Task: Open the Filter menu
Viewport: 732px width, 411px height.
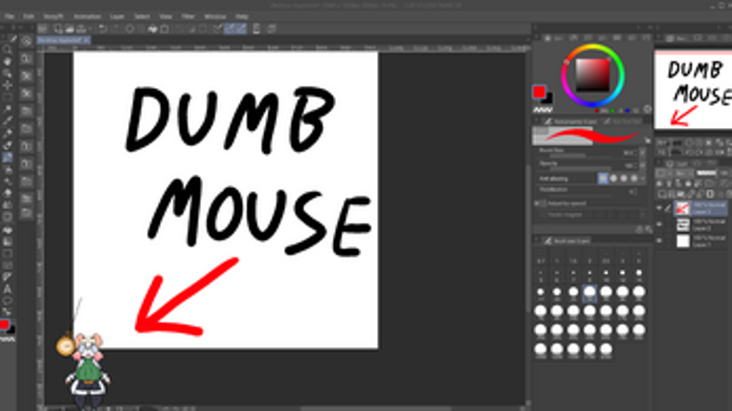Action: [x=189, y=16]
